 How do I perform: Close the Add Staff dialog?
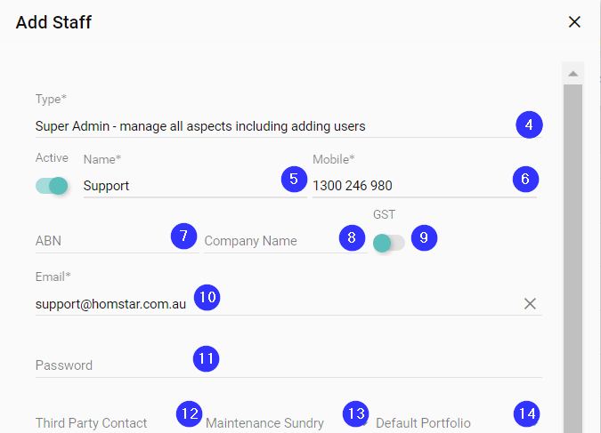click(574, 22)
